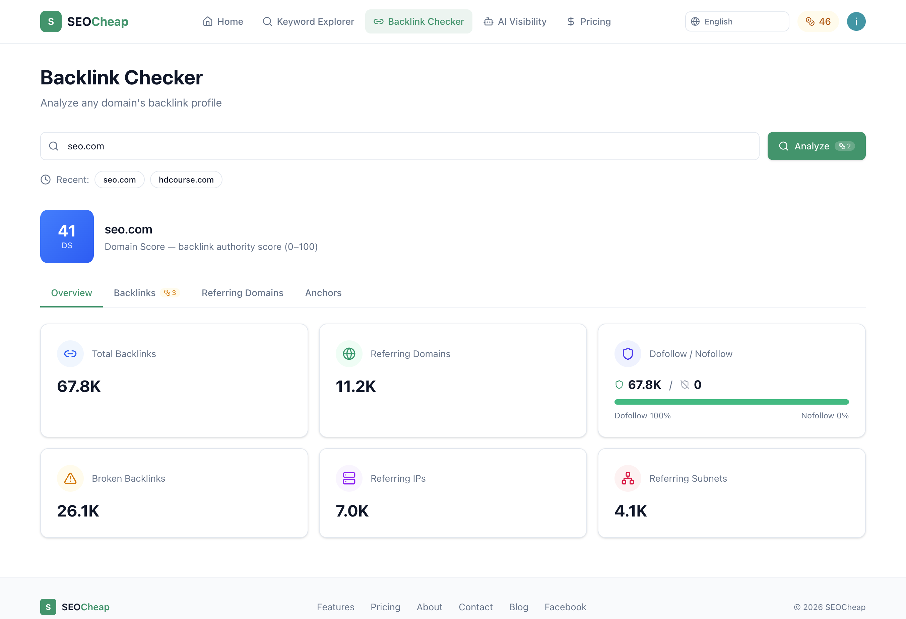The height and width of the screenshot is (619, 906).
Task: Switch to the Backlinks tab
Action: pos(134,293)
